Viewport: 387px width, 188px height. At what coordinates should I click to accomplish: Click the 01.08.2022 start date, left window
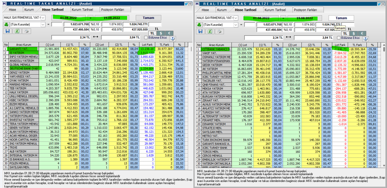[x=68, y=17]
